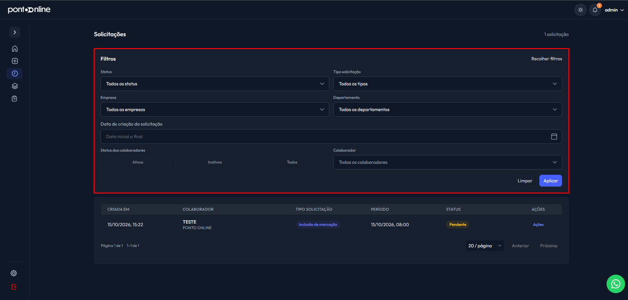Open the Todos os status dropdown
This screenshot has height=300, width=628.
[x=215, y=84]
